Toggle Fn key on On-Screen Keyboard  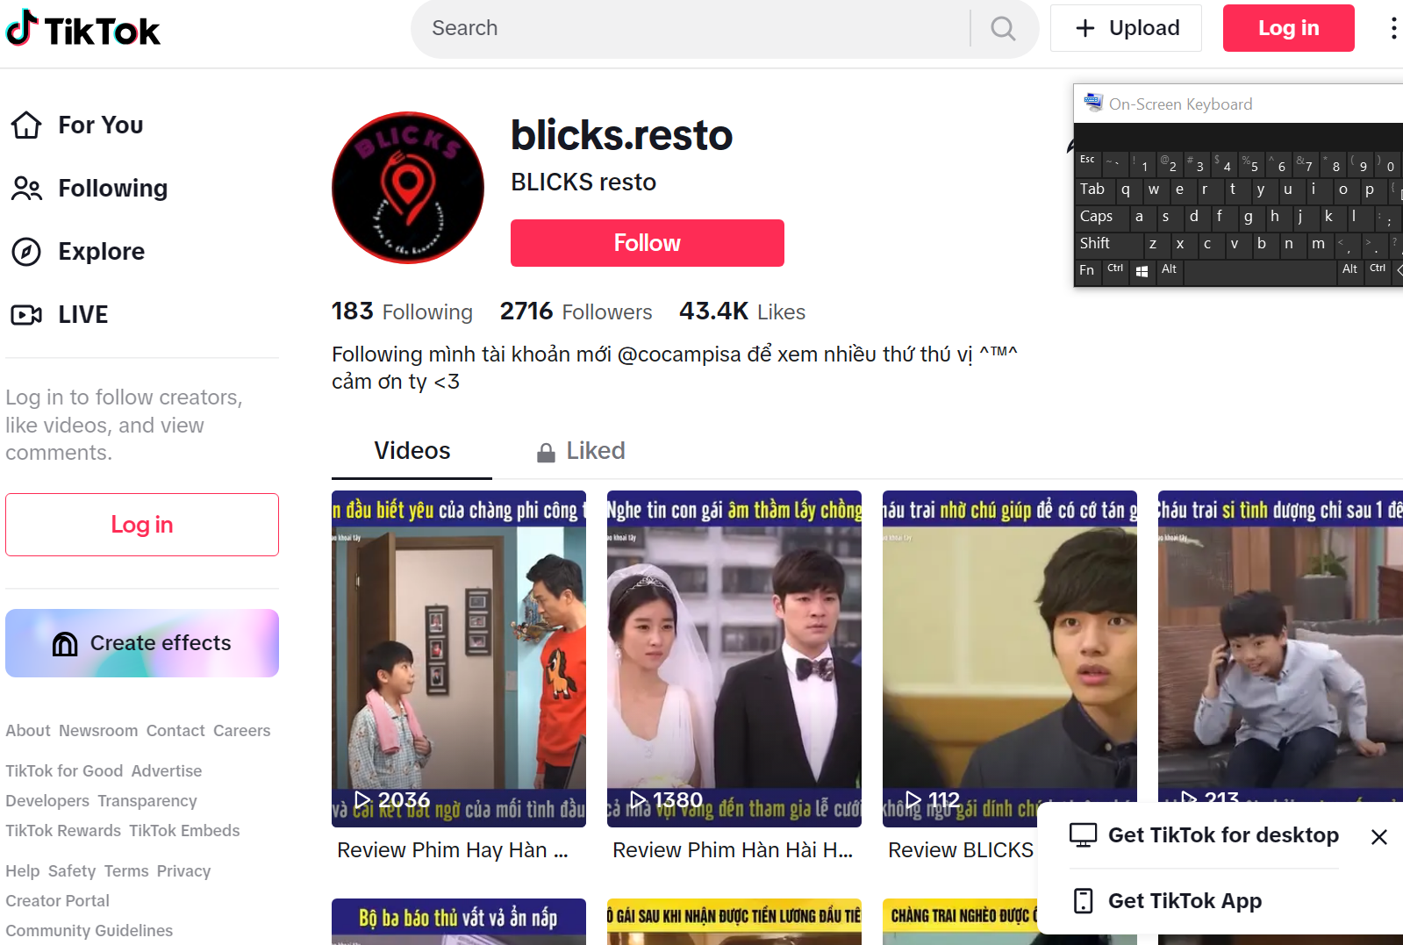click(1087, 270)
